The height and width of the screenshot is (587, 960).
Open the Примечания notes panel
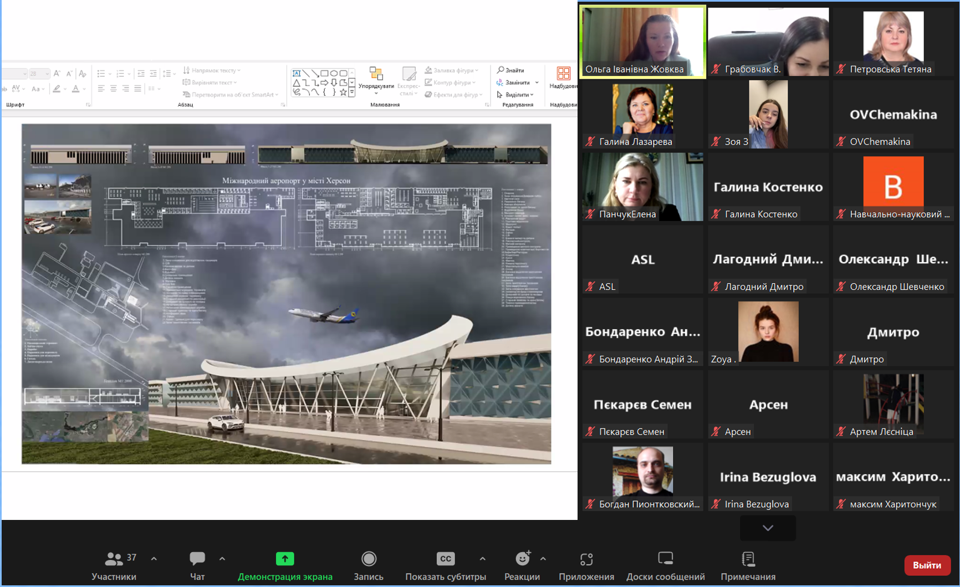coord(748,565)
